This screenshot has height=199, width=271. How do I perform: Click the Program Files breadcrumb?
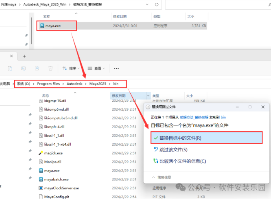tap(48, 84)
